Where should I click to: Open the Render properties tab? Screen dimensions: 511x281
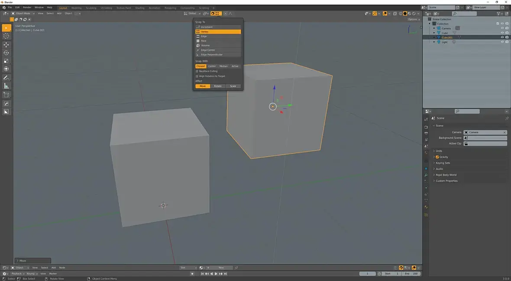[426, 127]
